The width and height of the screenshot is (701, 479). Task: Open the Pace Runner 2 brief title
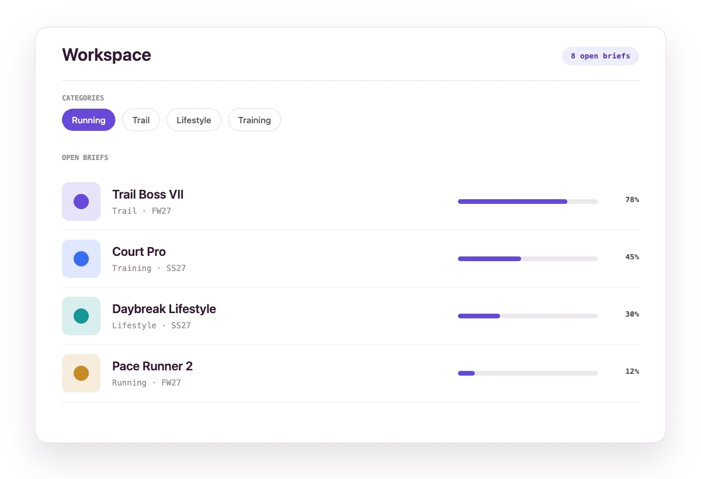click(x=152, y=366)
